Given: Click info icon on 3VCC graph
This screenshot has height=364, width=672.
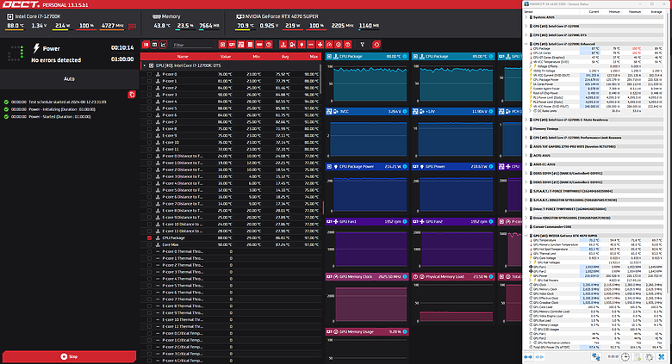Looking at the screenshot, I should point(407,111).
